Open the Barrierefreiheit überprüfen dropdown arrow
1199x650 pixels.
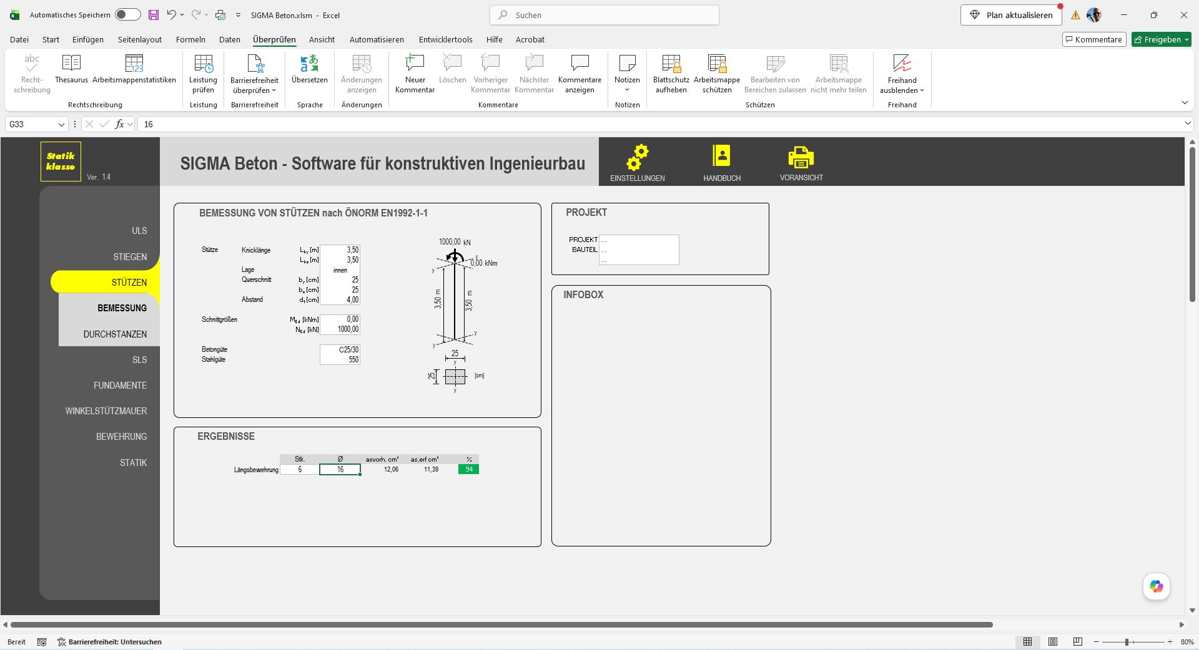coord(274,90)
